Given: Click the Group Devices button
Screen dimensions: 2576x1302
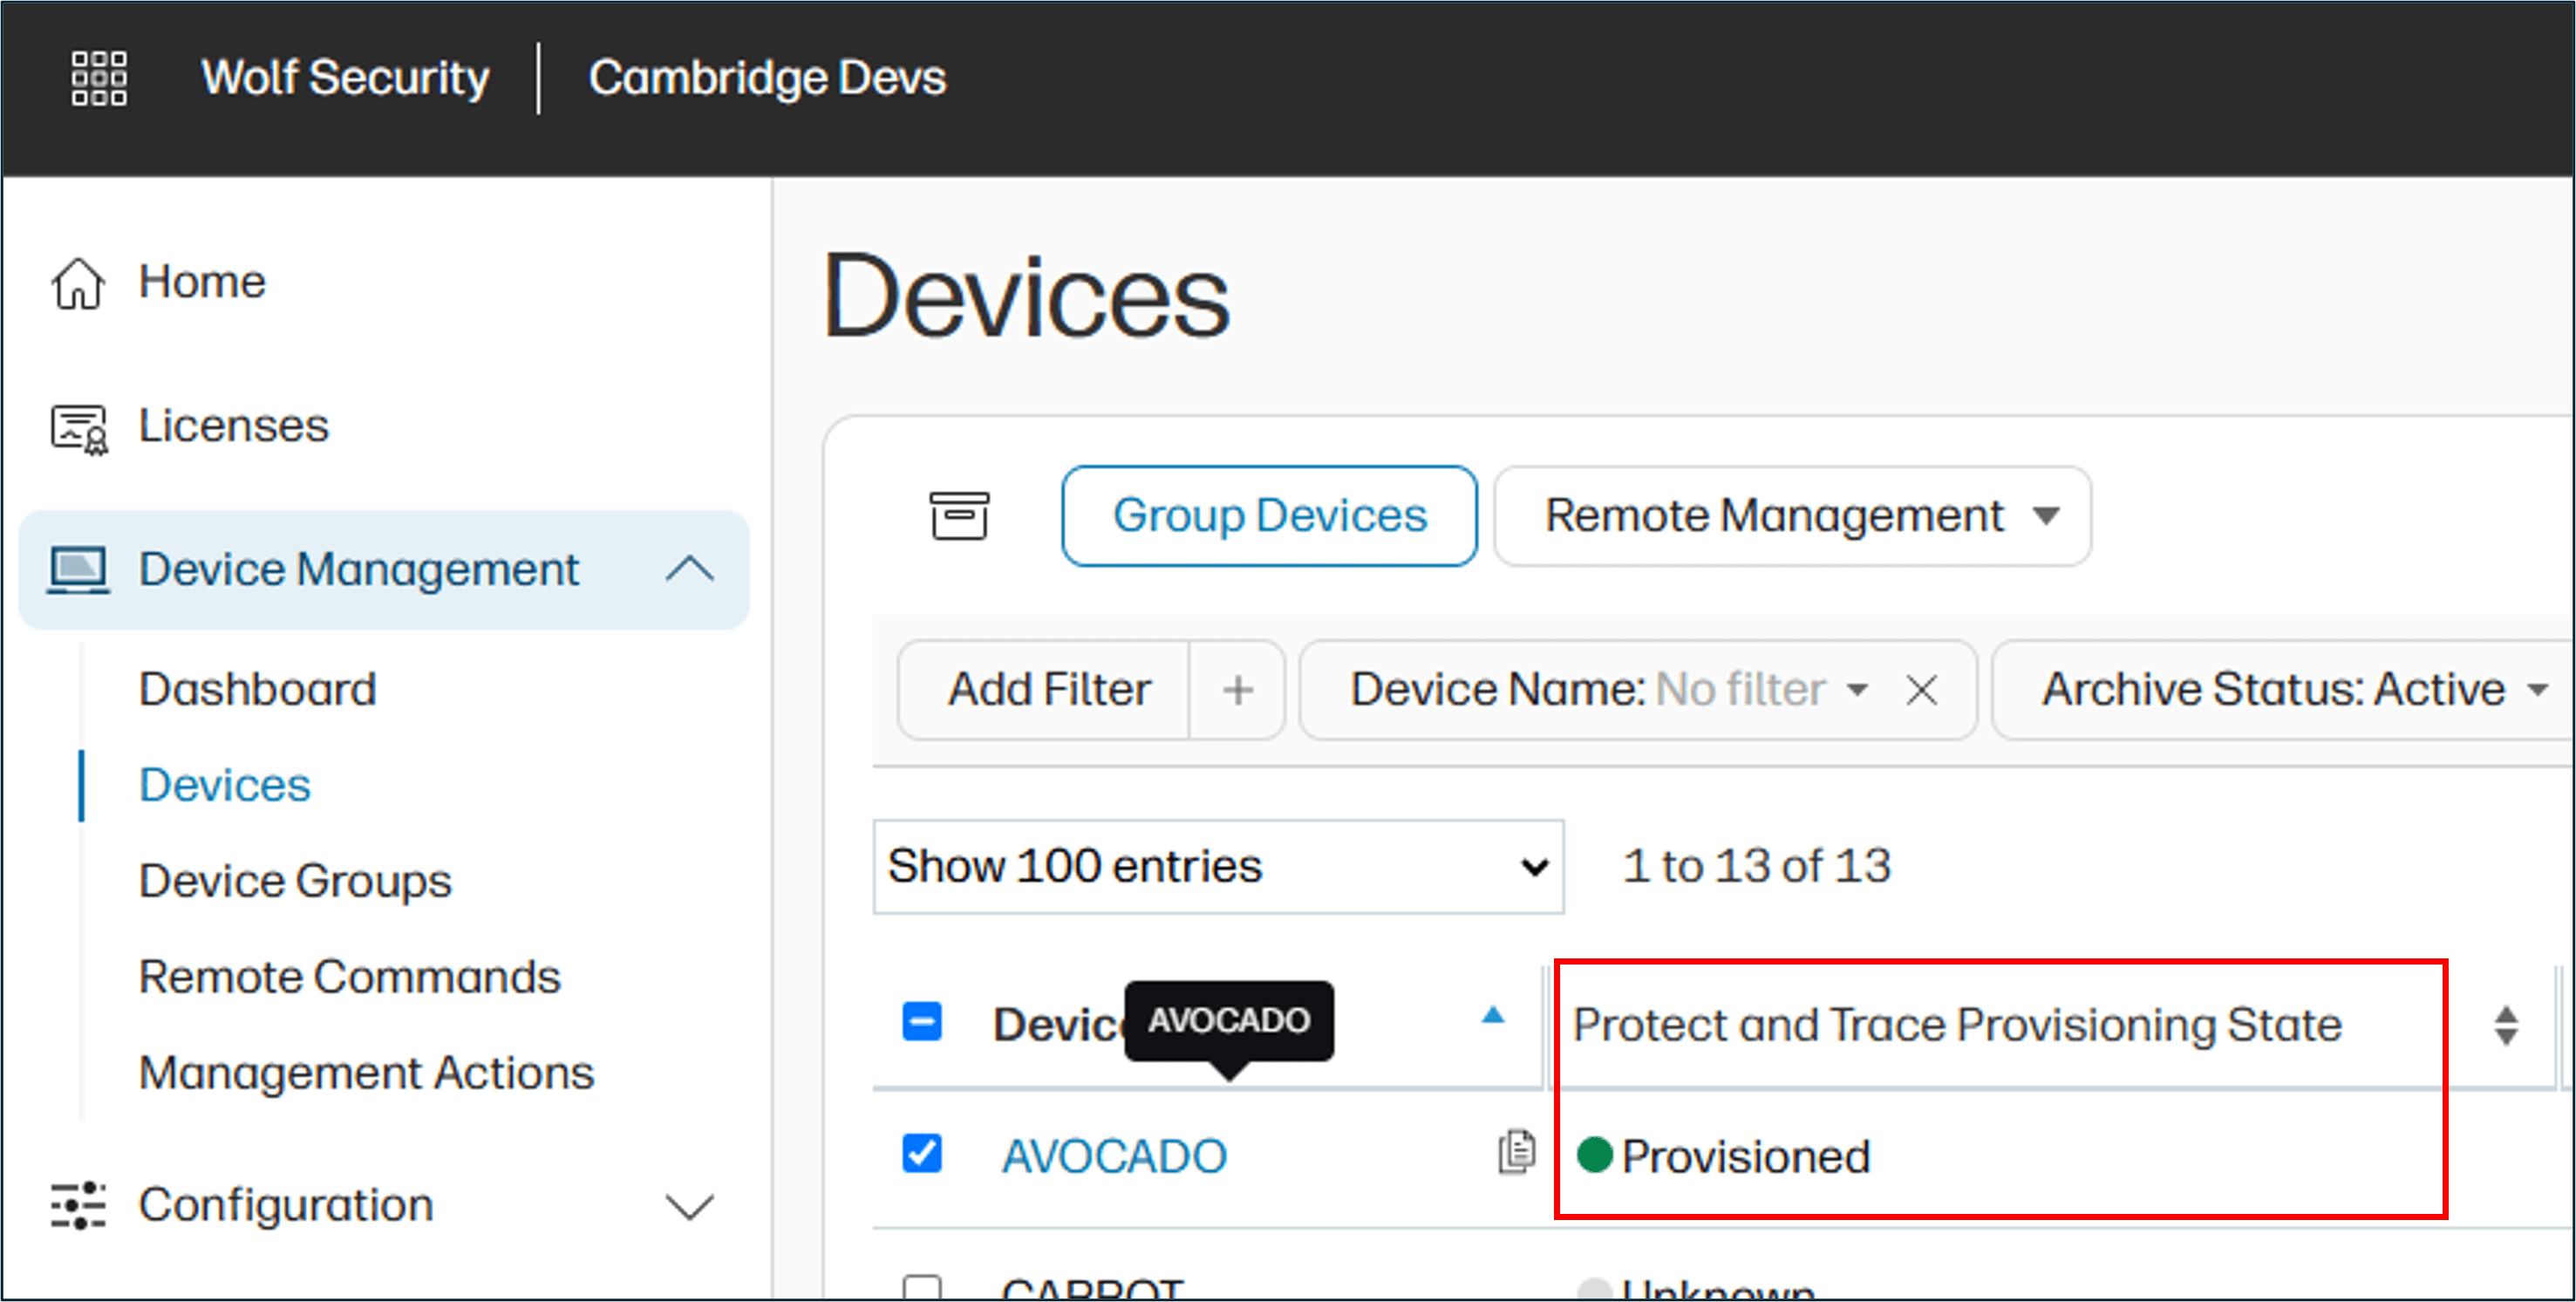Looking at the screenshot, I should coord(1269,515).
